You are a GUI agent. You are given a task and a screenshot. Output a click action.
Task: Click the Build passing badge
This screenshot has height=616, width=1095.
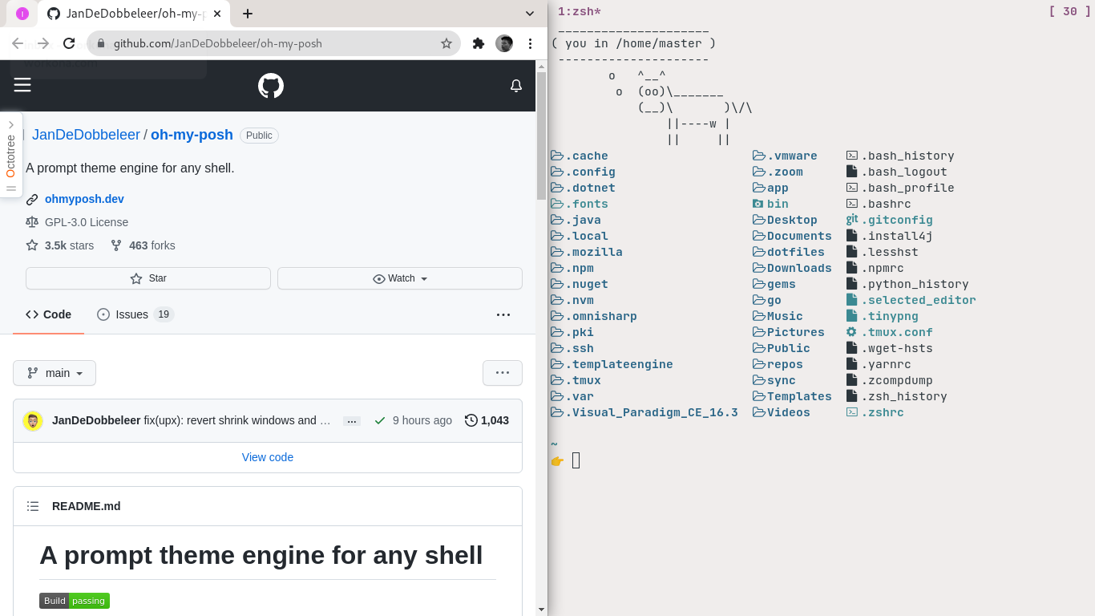click(x=75, y=601)
